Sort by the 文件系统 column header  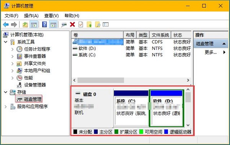tap(160, 35)
